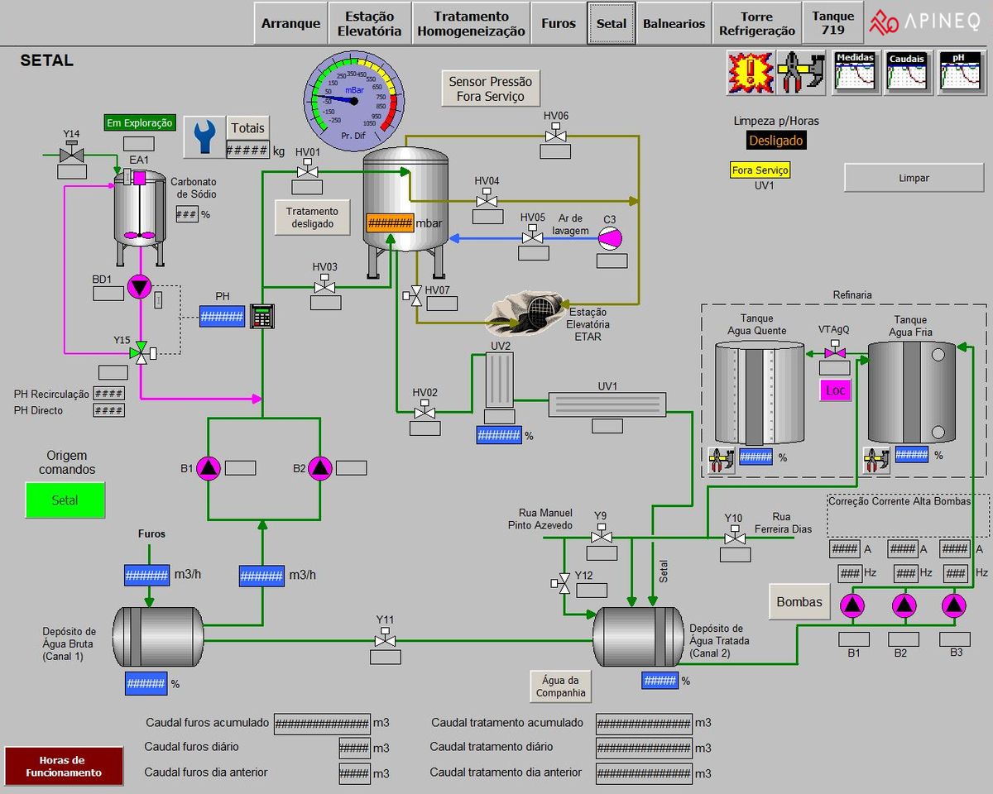This screenshot has width=993, height=794.
Task: Click the PH value field
Action: (x=223, y=316)
